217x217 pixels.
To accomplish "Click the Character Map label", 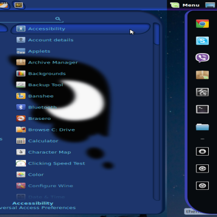I will [49, 152].
